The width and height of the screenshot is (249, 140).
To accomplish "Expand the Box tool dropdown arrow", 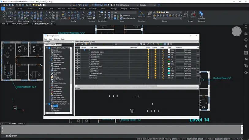I will click(x=5, y=18).
